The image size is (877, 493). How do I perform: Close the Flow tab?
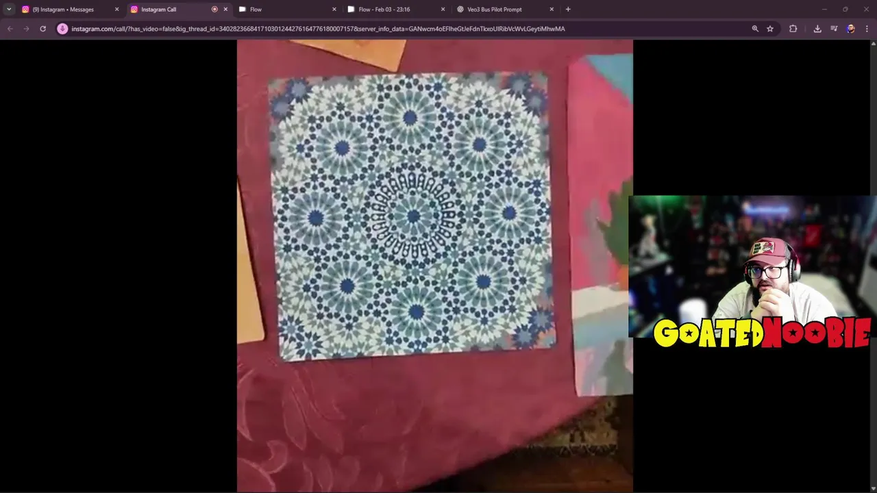click(x=334, y=10)
